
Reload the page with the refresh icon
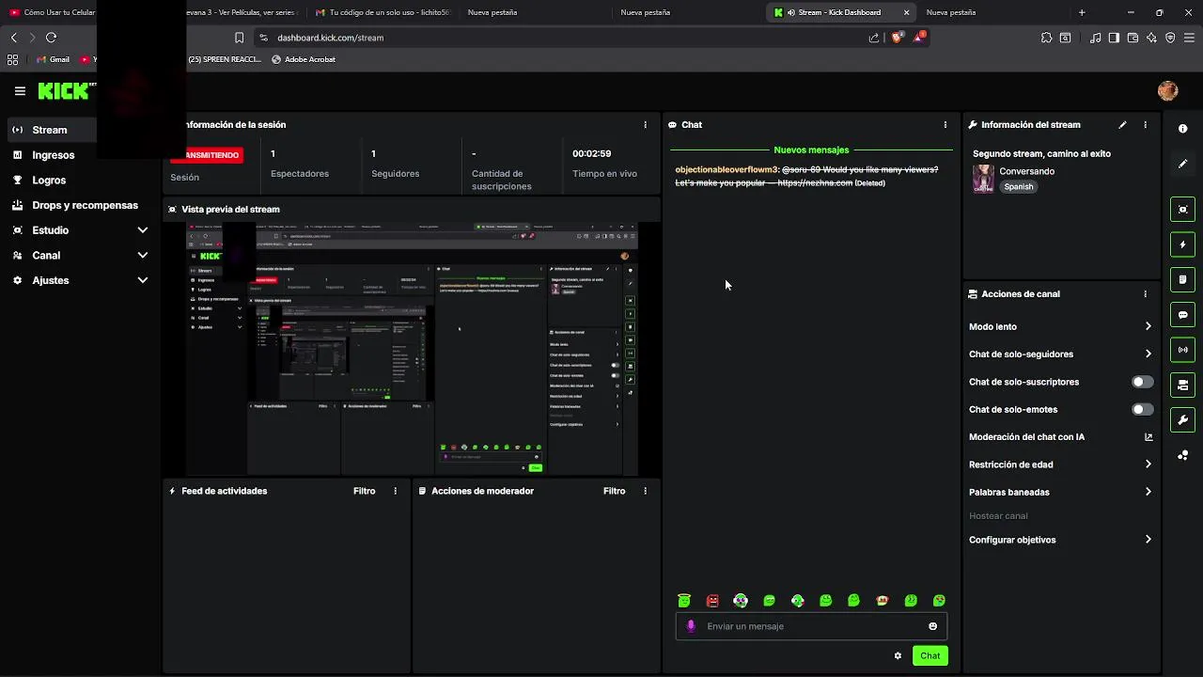[x=51, y=38]
